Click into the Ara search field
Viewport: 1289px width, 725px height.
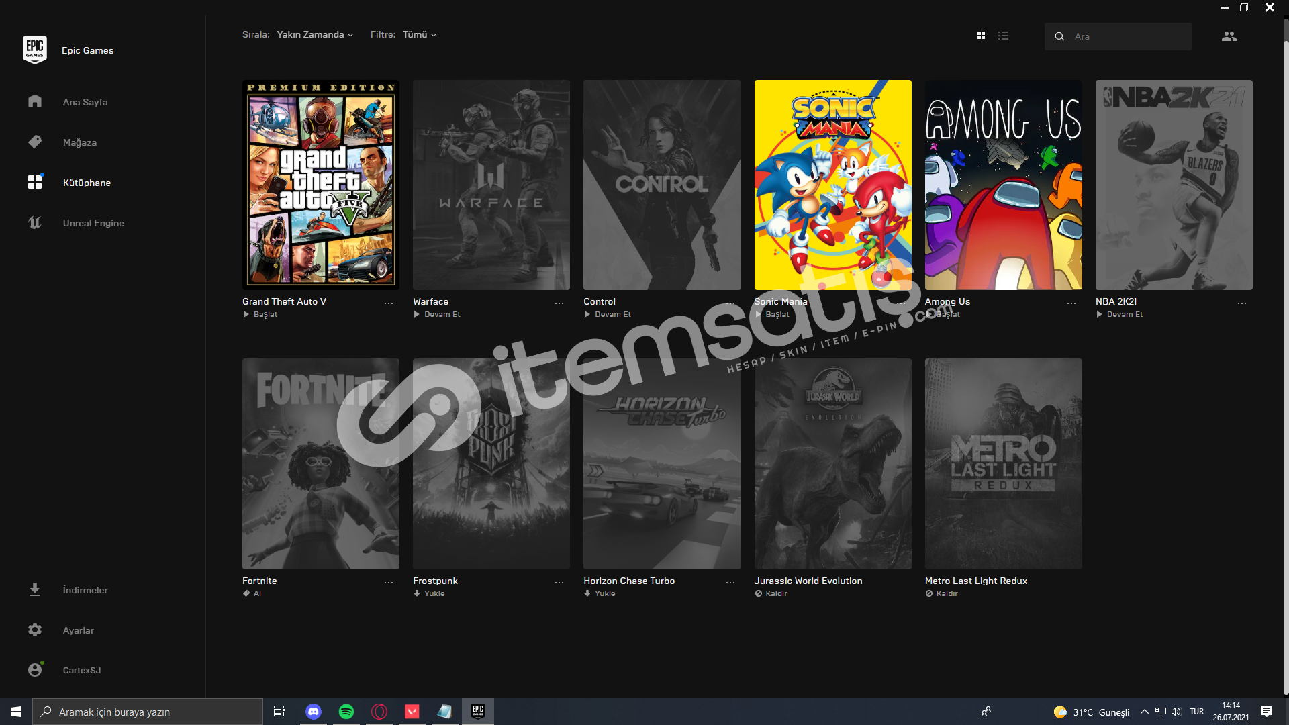click(x=1118, y=36)
